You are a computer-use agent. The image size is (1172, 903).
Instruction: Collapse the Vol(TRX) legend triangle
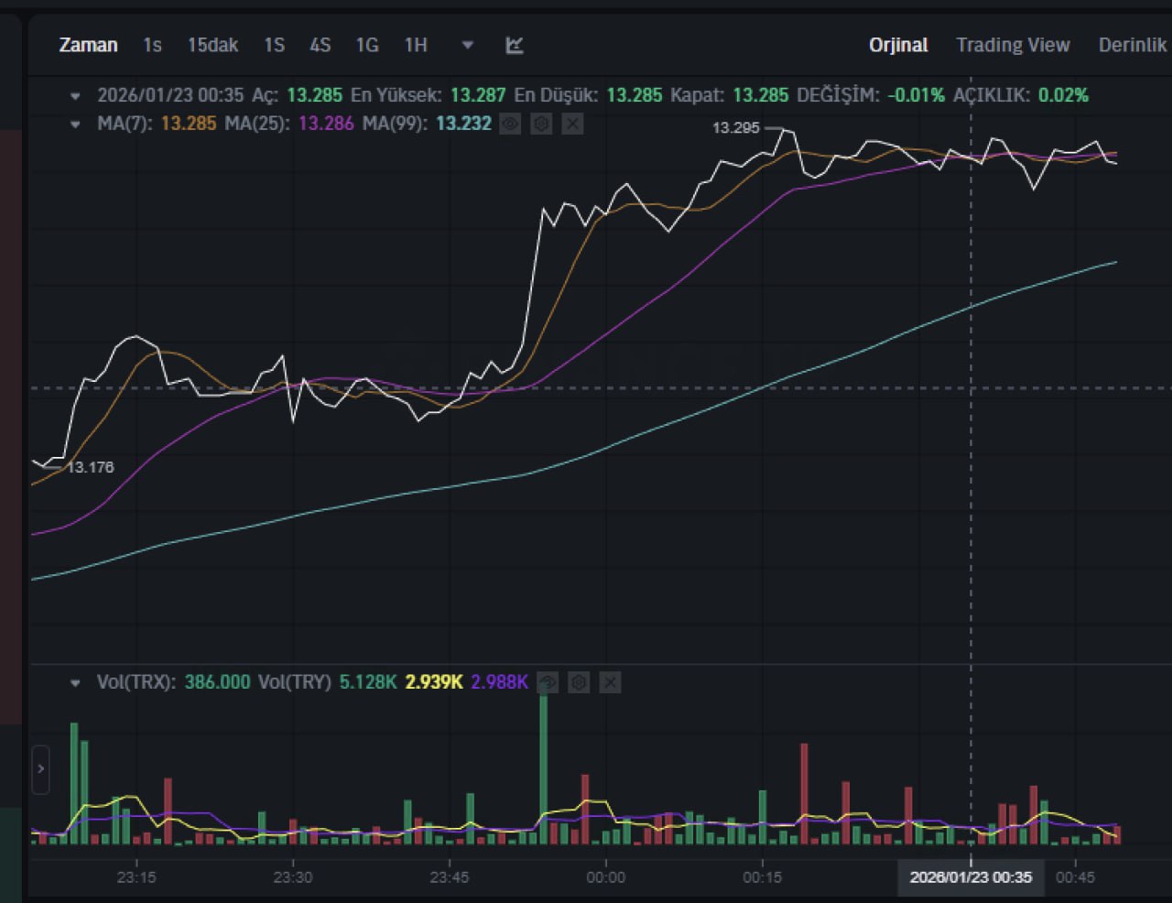point(76,682)
